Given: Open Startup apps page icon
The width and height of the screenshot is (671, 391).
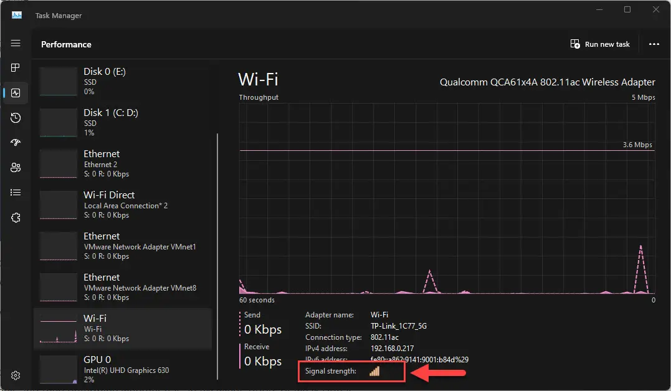Looking at the screenshot, I should (16, 143).
